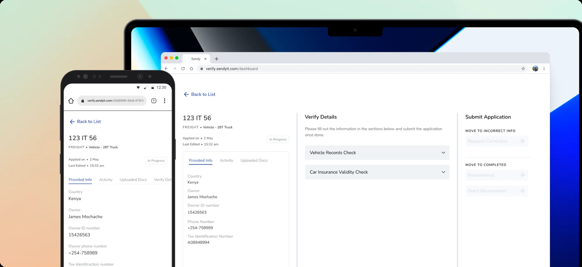Viewport: 582px width, 267px height.
Task: Reload the page in desktop browser
Action: [x=183, y=69]
